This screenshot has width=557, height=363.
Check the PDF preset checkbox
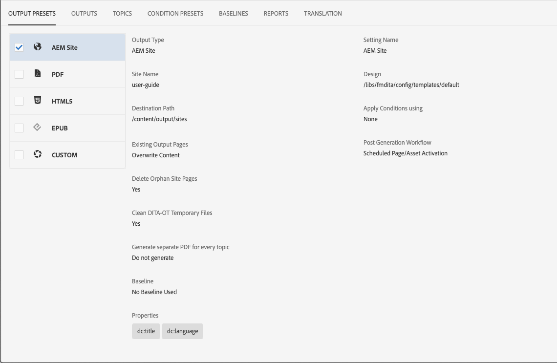(19, 74)
